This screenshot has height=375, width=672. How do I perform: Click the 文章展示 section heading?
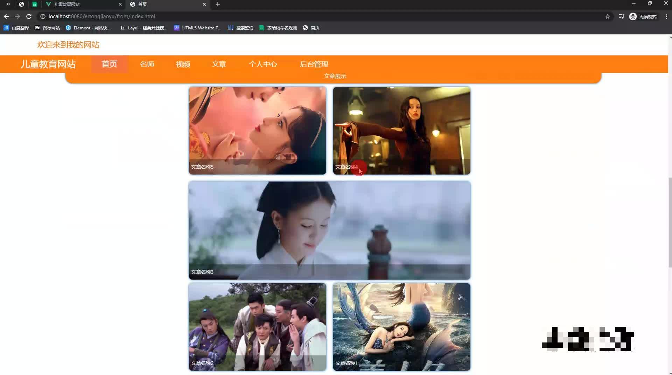pos(335,76)
